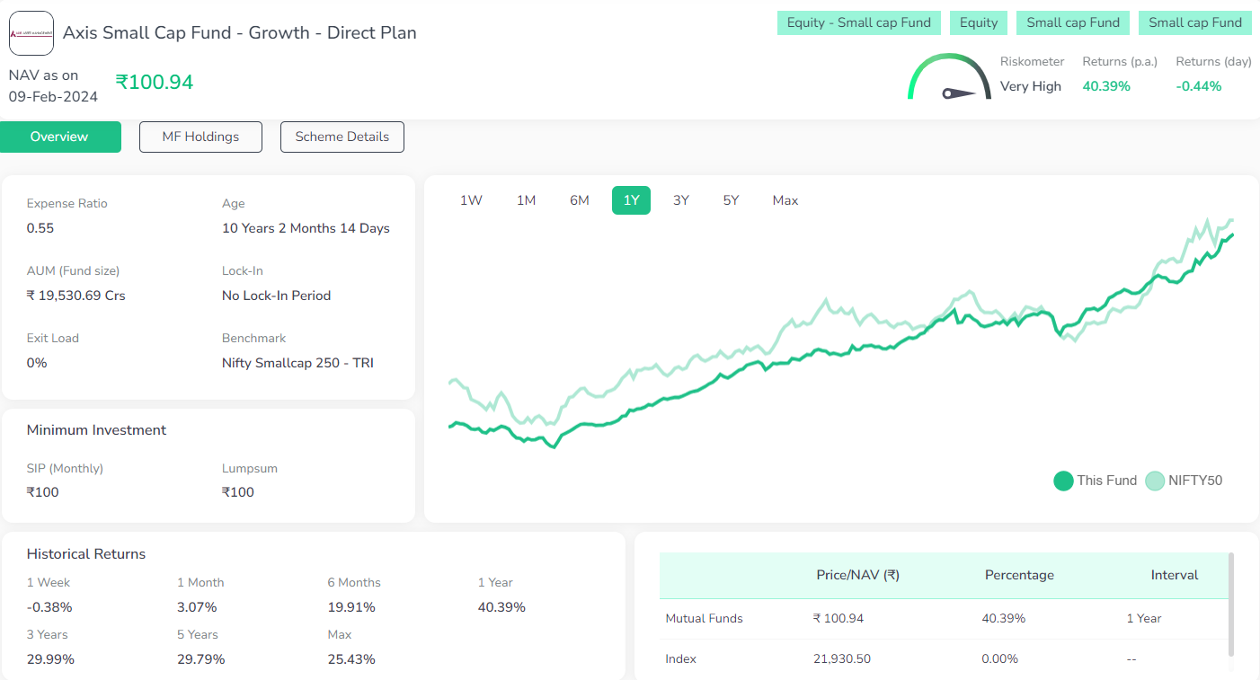Image resolution: width=1260 pixels, height=680 pixels.
Task: Select the 3Y chart period
Action: pyautogui.click(x=680, y=199)
